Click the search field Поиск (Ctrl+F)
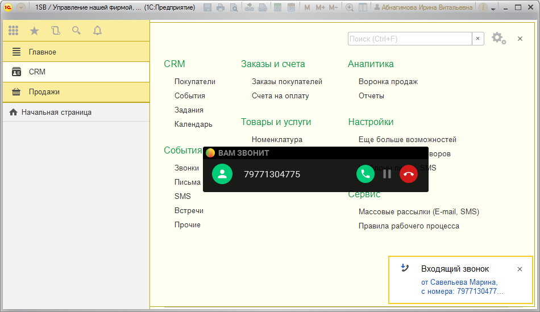This screenshot has height=312, width=540. pyautogui.click(x=409, y=39)
